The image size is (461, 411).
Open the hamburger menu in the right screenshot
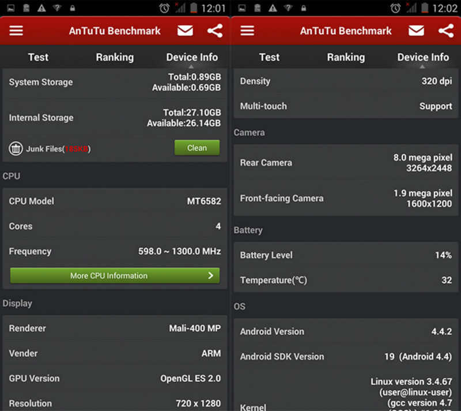point(247,31)
